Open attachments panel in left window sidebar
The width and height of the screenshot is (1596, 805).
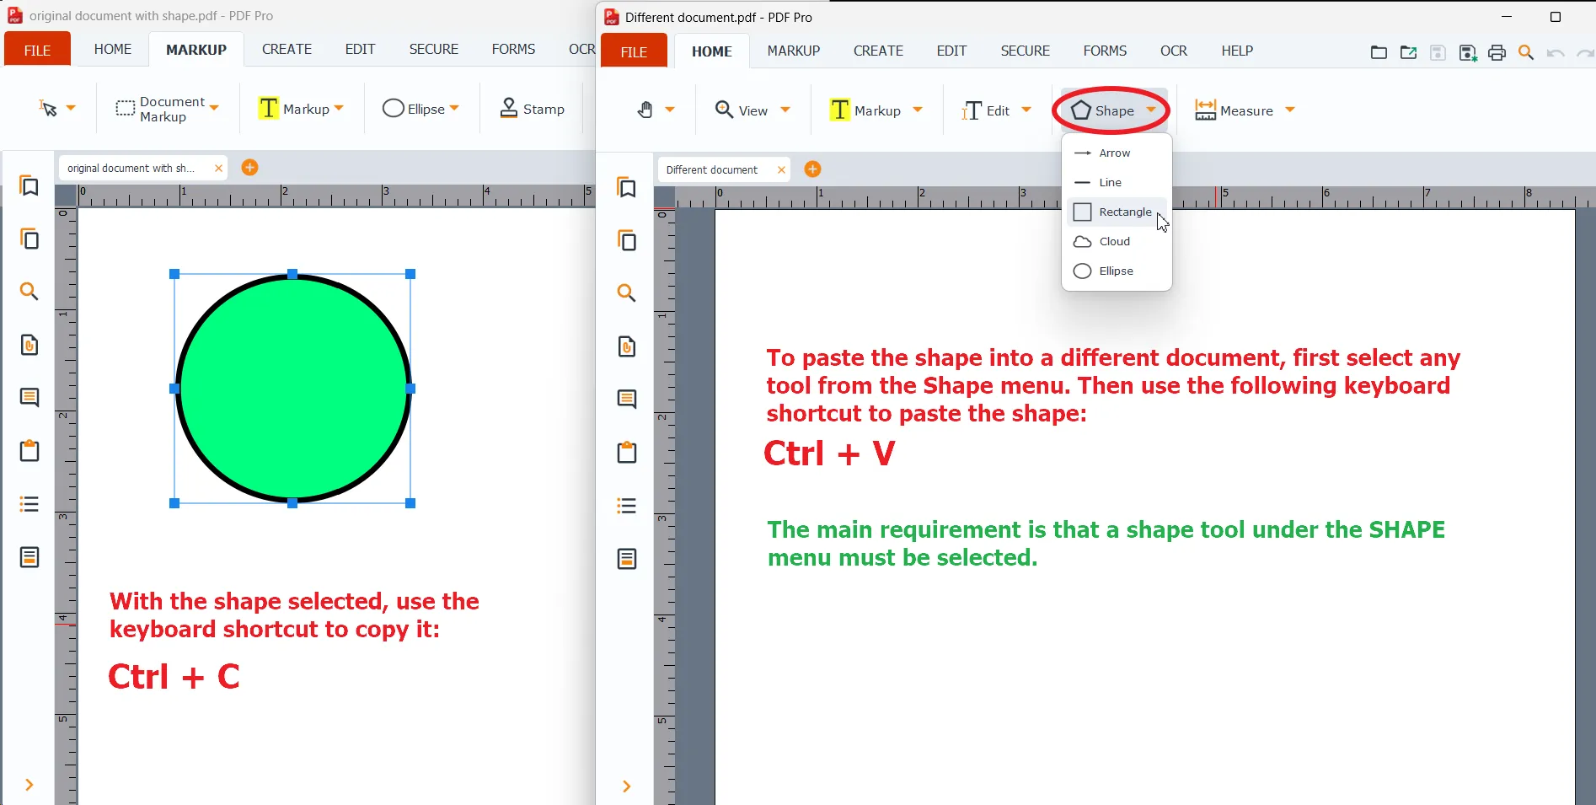coord(29,345)
